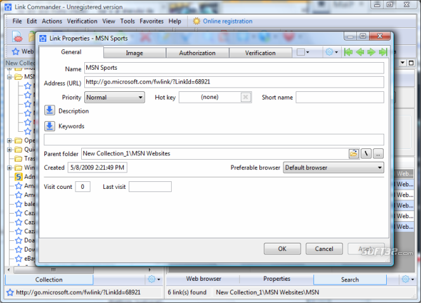Click the Parent folder path field
Image resolution: width=421 pixels, height=303 pixels.
[214, 153]
